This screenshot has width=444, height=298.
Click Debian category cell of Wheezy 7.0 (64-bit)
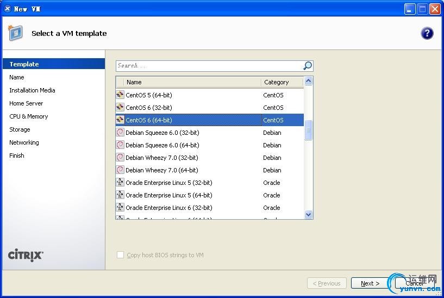pyautogui.click(x=272, y=170)
